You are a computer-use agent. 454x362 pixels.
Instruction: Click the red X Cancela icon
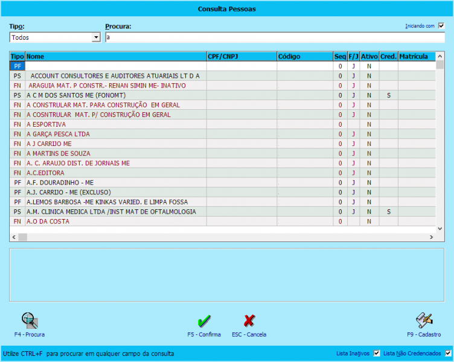click(x=249, y=320)
